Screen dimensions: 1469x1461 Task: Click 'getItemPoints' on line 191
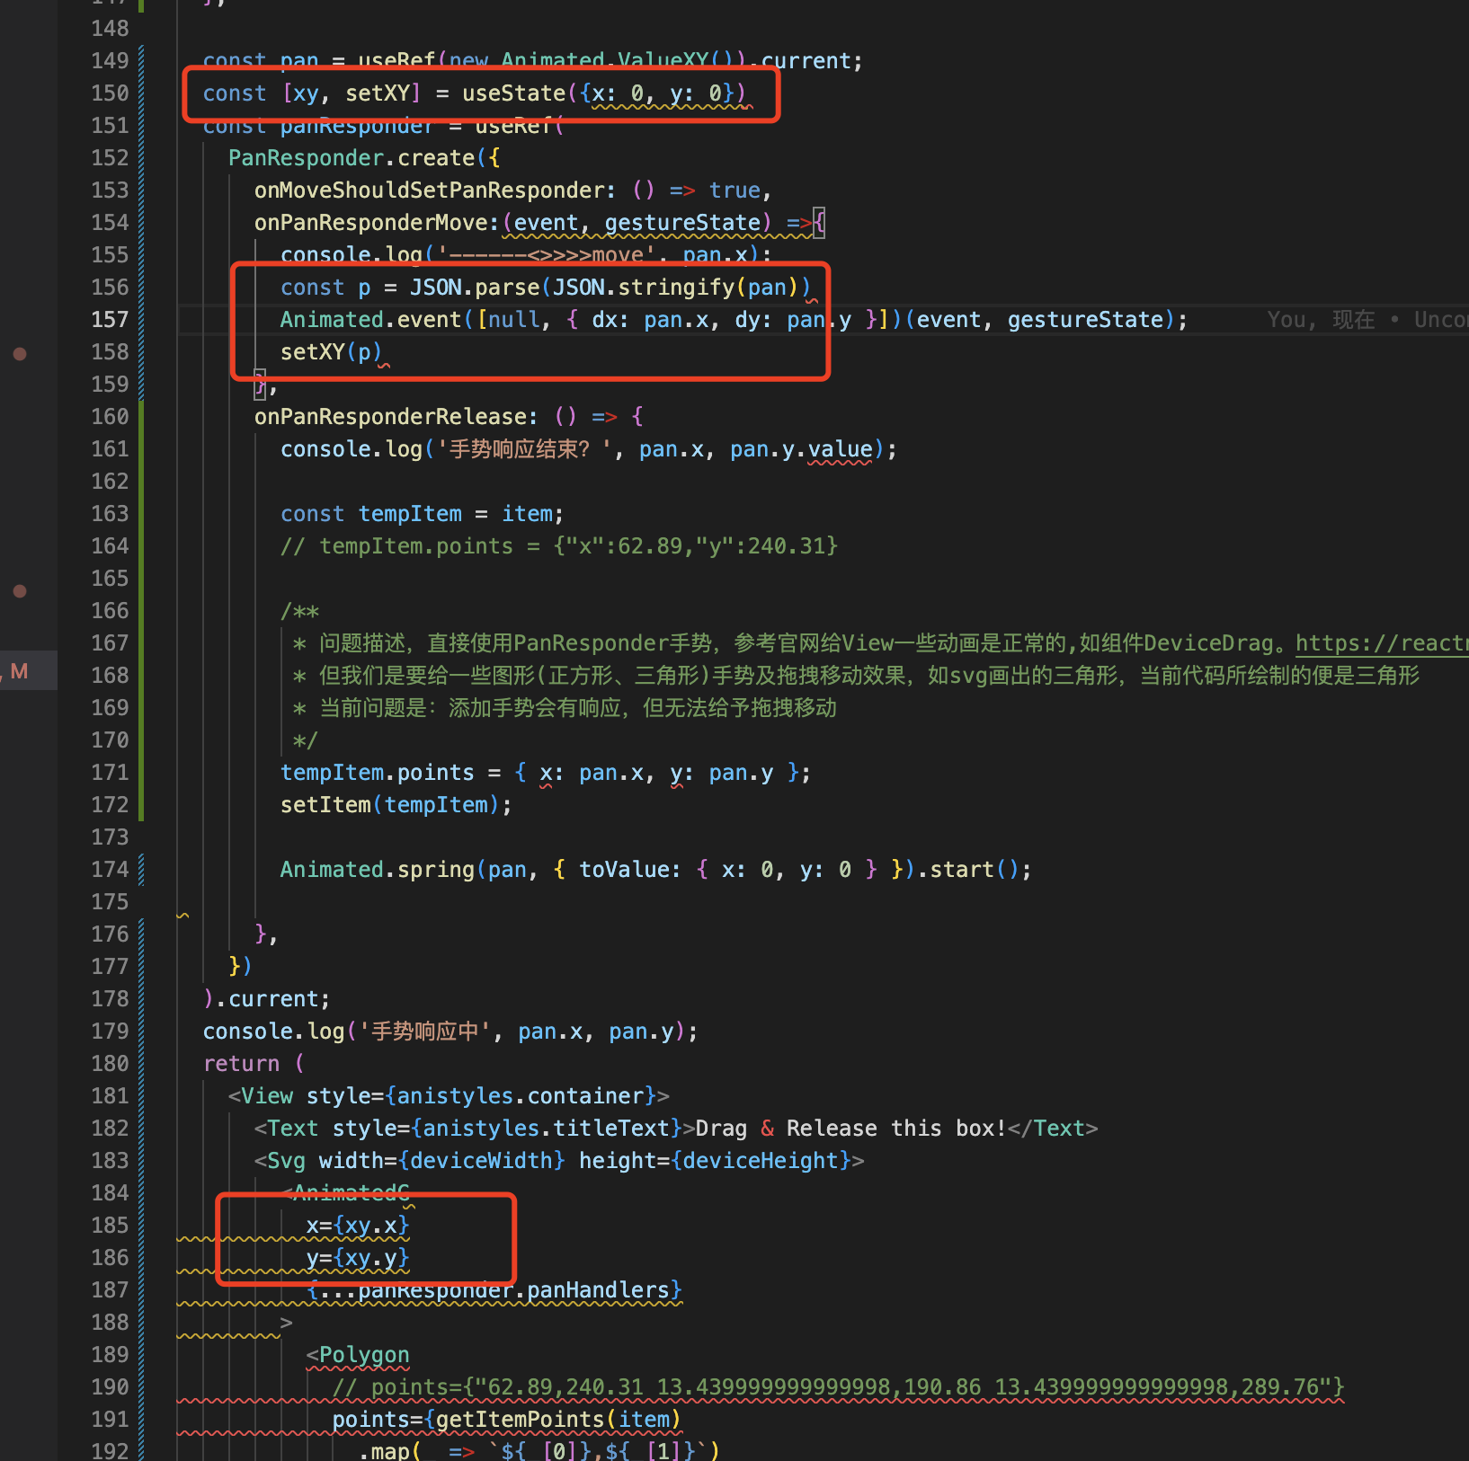(520, 1420)
